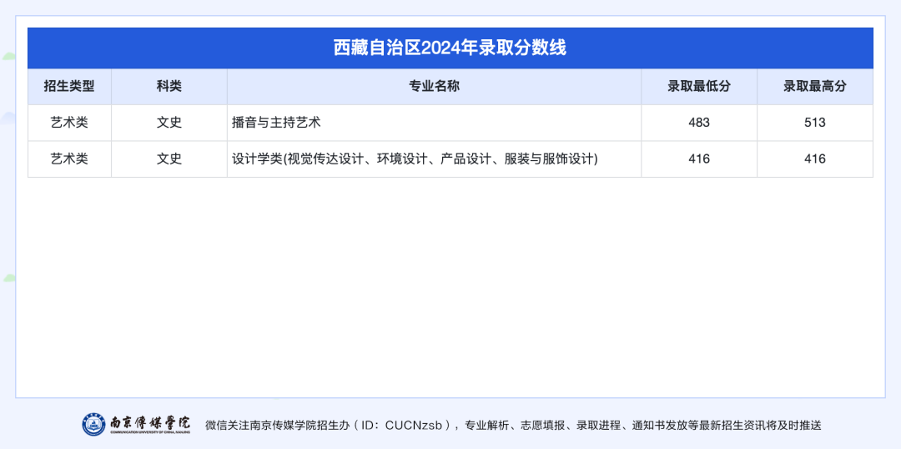901x449 pixels.
Task: Click the 科类 column header
Action: [x=169, y=87]
